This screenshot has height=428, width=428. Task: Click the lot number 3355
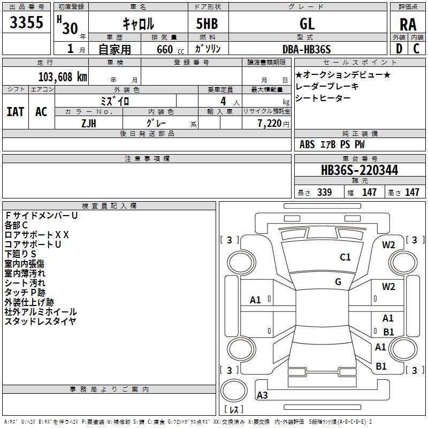click(x=26, y=22)
